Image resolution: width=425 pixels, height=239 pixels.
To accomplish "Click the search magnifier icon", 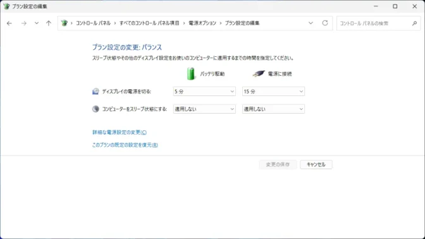I will tap(414, 23).
